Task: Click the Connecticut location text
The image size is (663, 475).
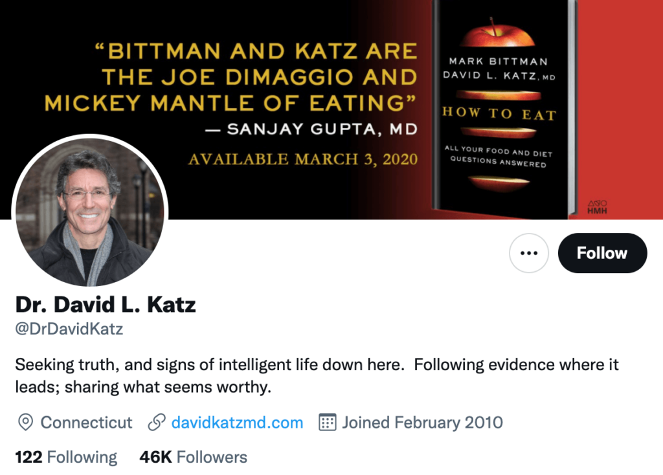Action: click(86, 423)
